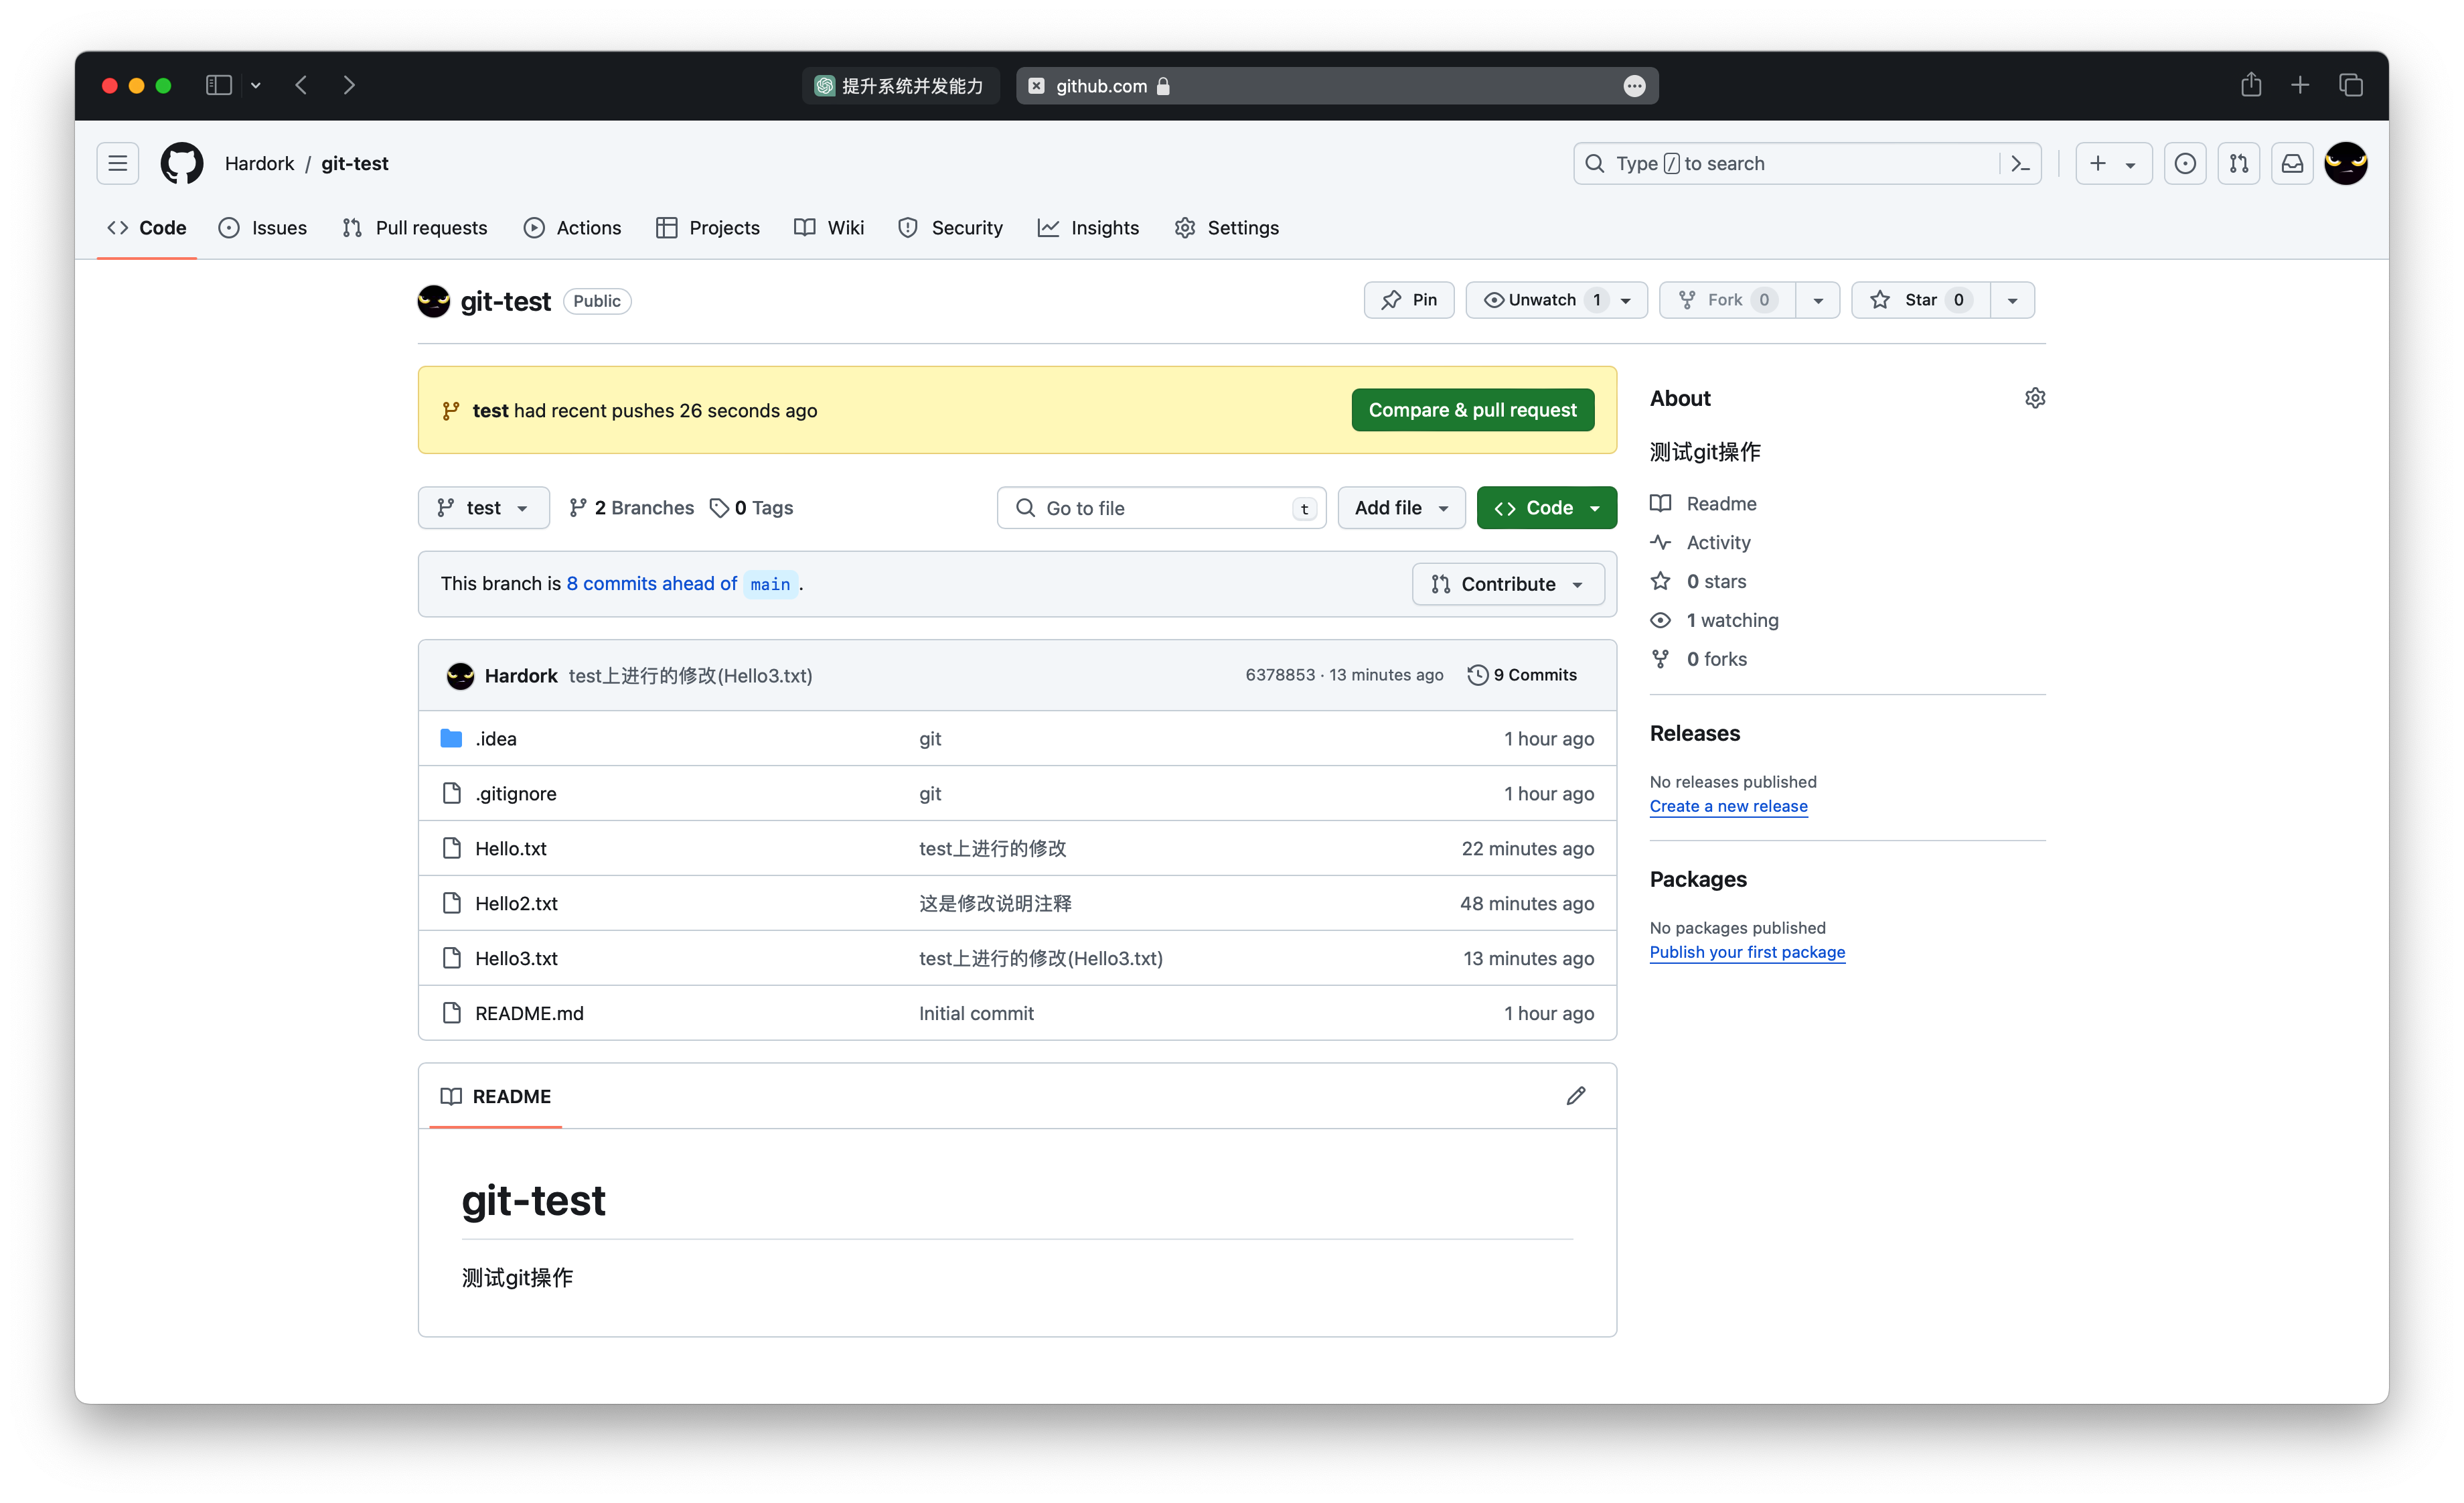Open README.md file
Image resolution: width=2464 pixels, height=1503 pixels.
point(529,1013)
